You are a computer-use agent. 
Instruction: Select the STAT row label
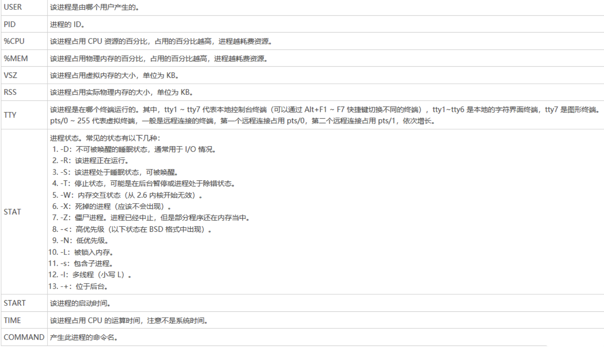click(12, 212)
